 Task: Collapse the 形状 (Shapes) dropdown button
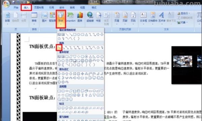click(x=61, y=19)
